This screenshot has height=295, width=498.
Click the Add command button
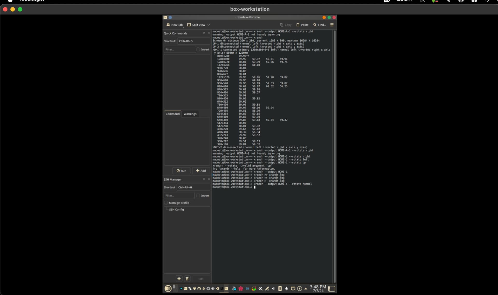click(201, 171)
